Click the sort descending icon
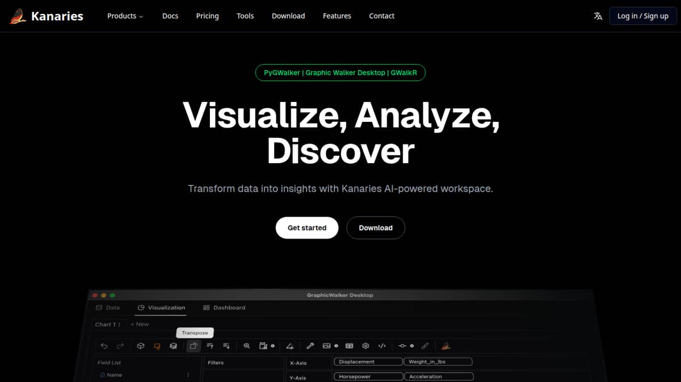The width and height of the screenshot is (681, 382). click(226, 346)
